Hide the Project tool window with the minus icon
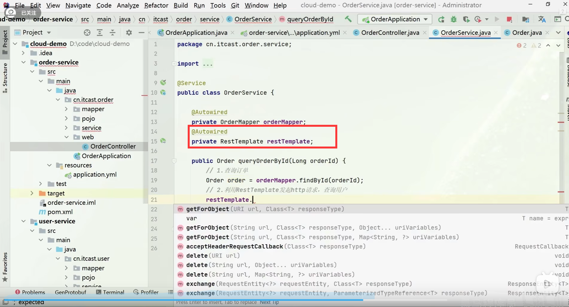 (141, 33)
